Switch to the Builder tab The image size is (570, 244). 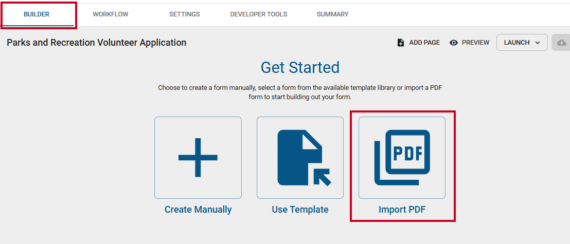point(37,14)
